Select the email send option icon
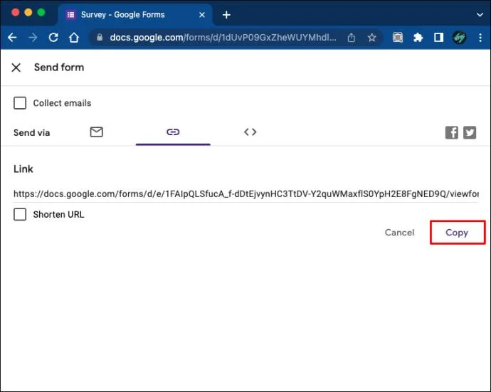Image resolution: width=491 pixels, height=392 pixels. click(x=97, y=132)
